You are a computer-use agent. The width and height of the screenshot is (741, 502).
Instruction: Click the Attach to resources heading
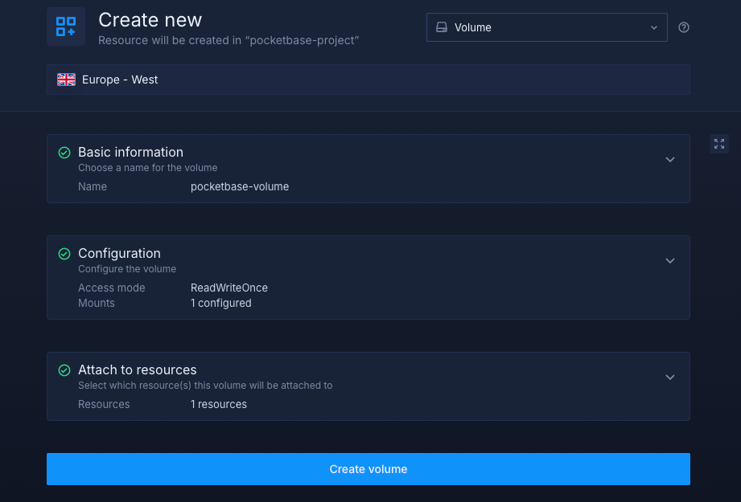137,369
